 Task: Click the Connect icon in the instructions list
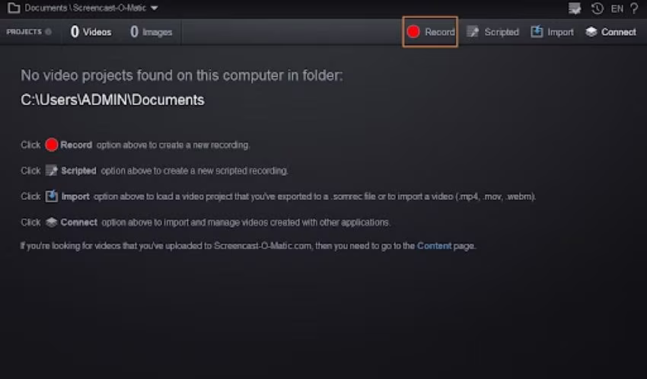pyautogui.click(x=51, y=222)
